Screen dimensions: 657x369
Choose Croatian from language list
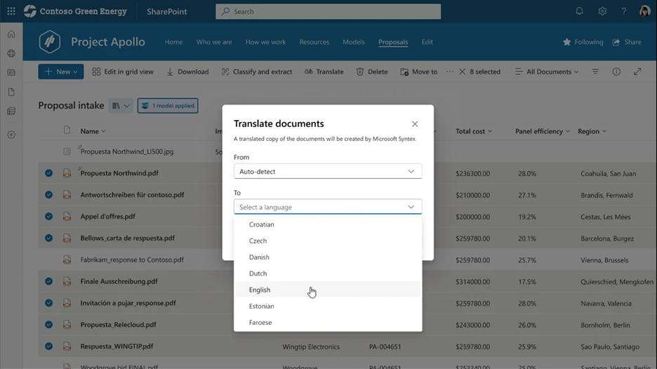coord(328,224)
